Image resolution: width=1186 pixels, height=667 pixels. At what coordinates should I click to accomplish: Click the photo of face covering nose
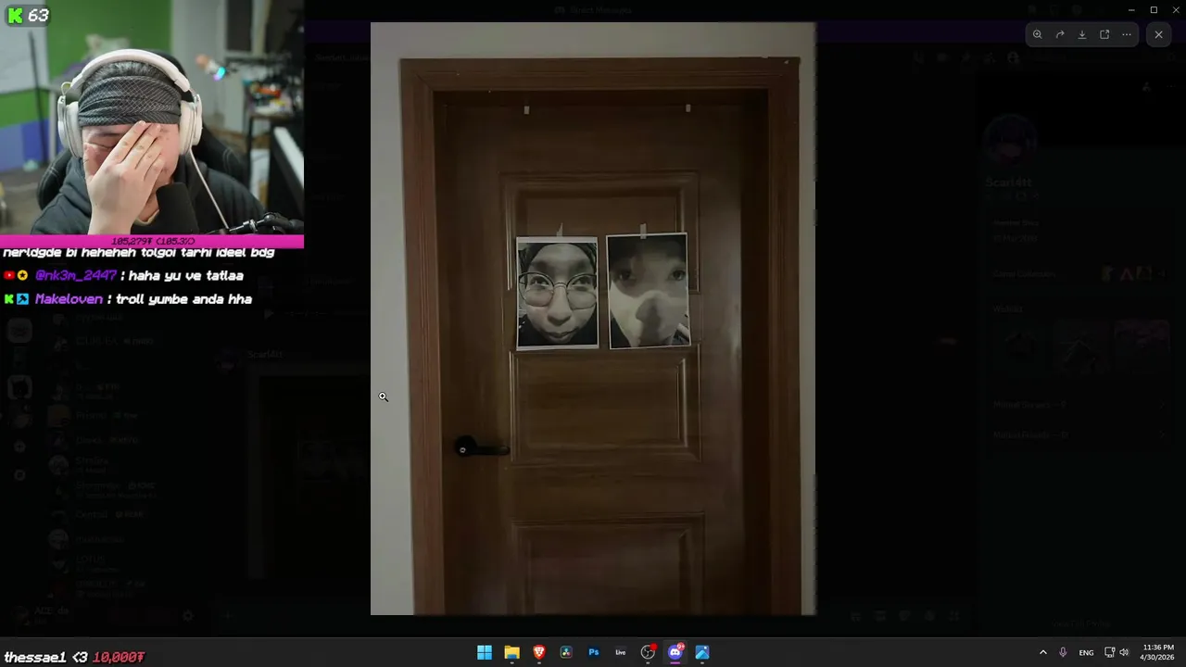tap(648, 291)
